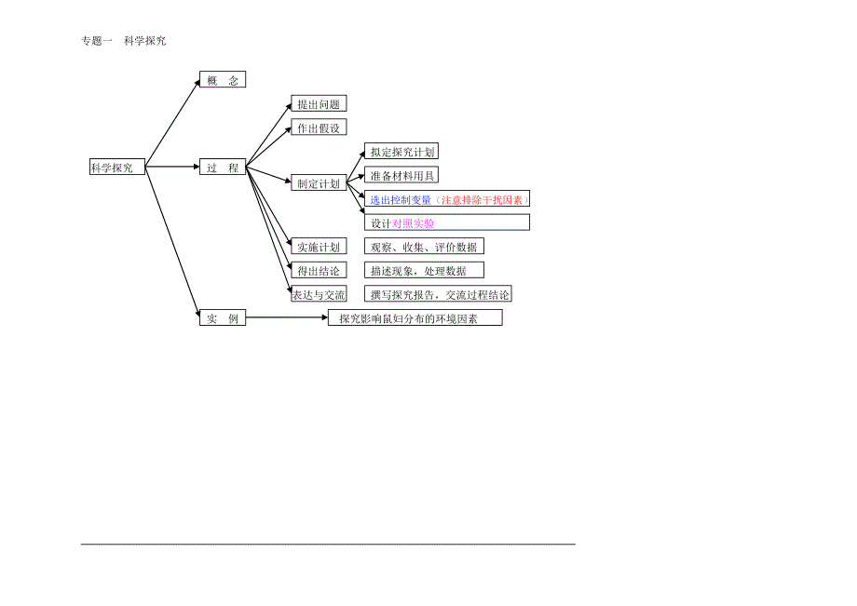Select the 作出假设 step box

[x=319, y=128]
